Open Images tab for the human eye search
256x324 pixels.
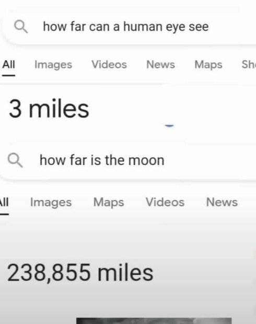(53, 65)
